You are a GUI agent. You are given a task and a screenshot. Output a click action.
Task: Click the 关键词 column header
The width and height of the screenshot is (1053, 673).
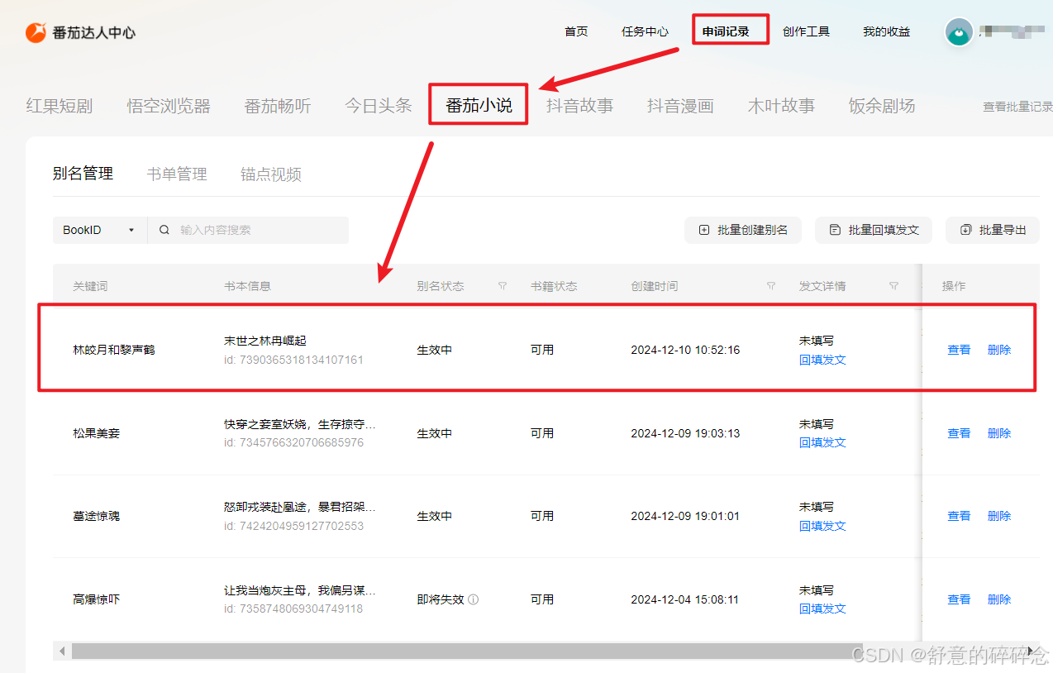click(90, 286)
